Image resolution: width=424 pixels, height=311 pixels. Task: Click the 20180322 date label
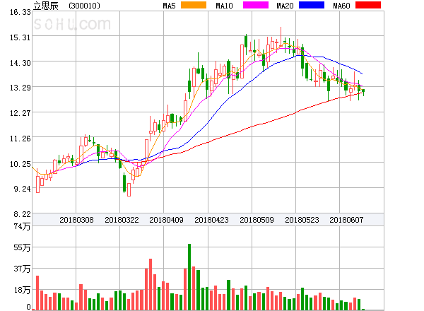coord(122,220)
